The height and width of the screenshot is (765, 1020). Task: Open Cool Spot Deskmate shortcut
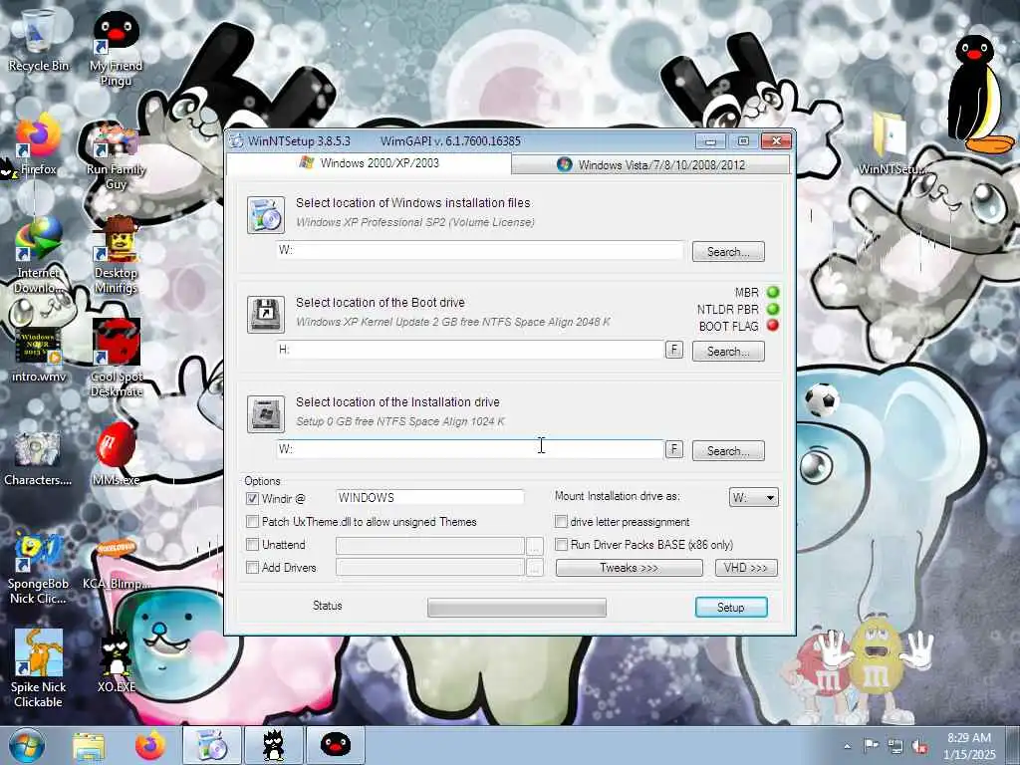pyautogui.click(x=116, y=358)
